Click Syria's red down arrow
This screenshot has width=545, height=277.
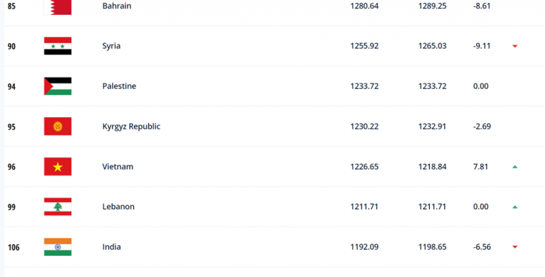point(515,46)
